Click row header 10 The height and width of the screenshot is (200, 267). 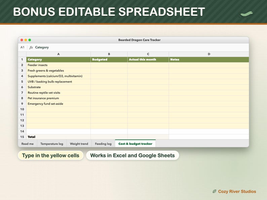click(22, 109)
